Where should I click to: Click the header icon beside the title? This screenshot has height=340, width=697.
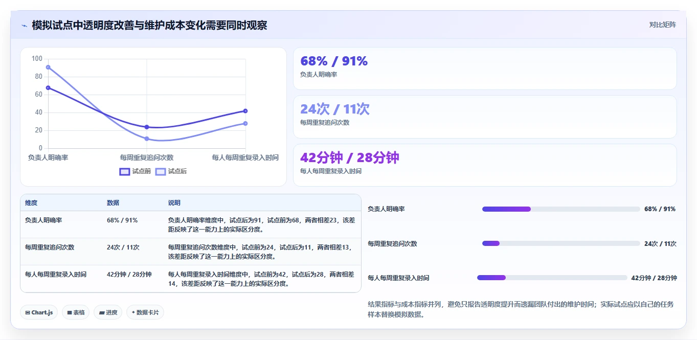coord(24,25)
